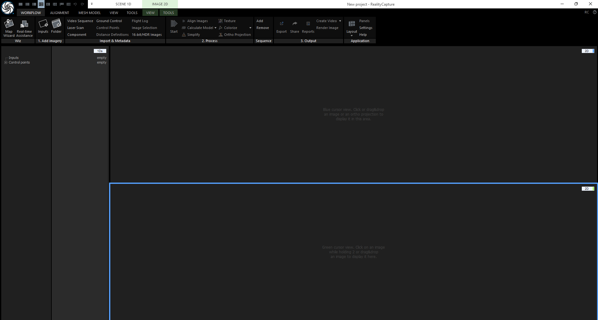
Task: Open Real-time Assistance
Action: [24, 28]
